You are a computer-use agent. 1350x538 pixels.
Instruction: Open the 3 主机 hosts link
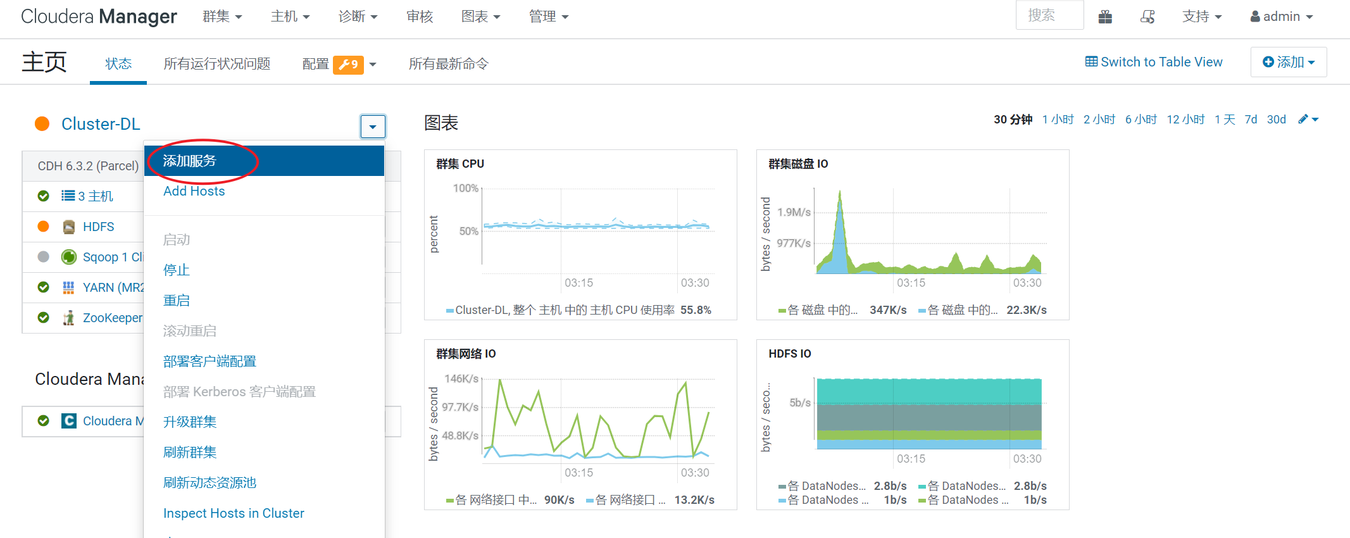pyautogui.click(x=96, y=196)
